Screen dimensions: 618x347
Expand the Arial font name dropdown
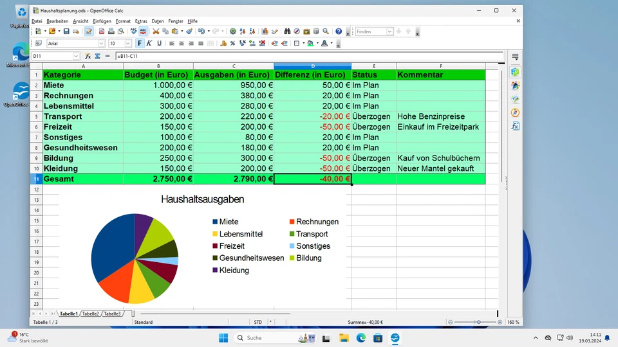tap(101, 44)
